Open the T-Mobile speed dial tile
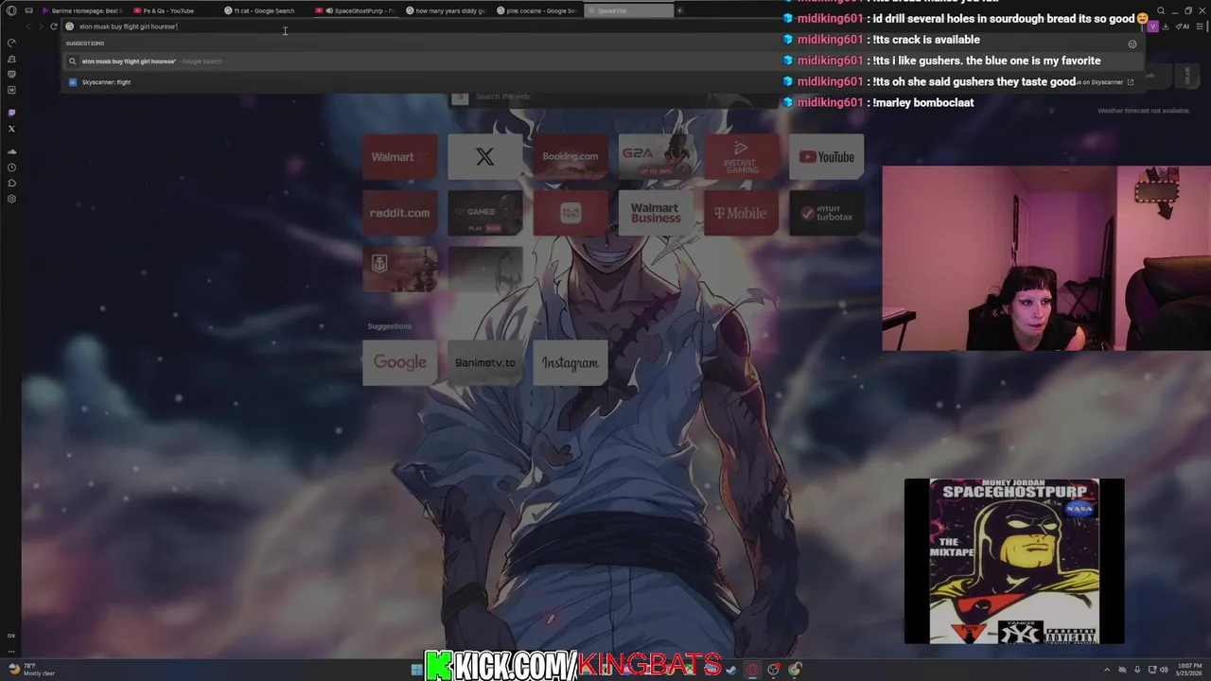The width and height of the screenshot is (1211, 681). [x=741, y=213]
